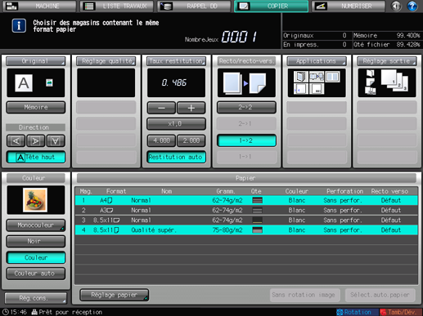Select upside-down original direction icon

[56, 140]
